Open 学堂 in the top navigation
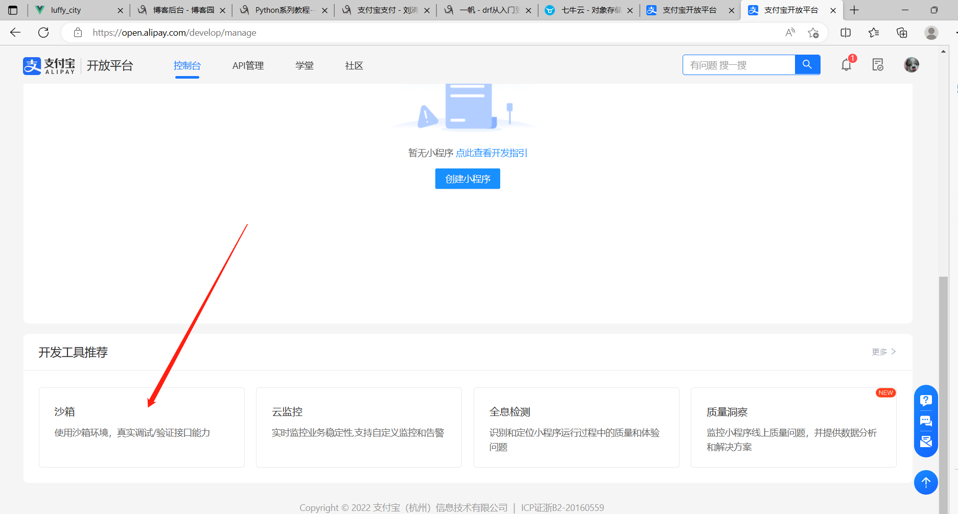This screenshot has width=958, height=514. (x=305, y=66)
